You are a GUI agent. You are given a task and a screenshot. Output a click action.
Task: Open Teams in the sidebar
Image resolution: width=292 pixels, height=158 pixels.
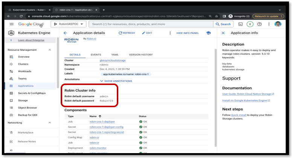[22, 79]
